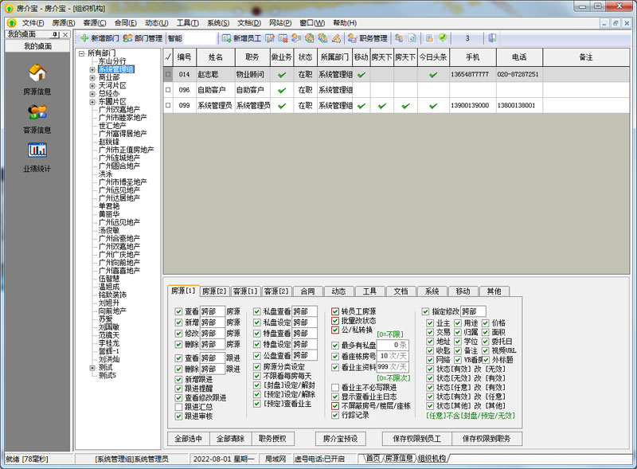Click the 新增部门 add-department button
Screen dimensions: 637x469
click(100, 38)
